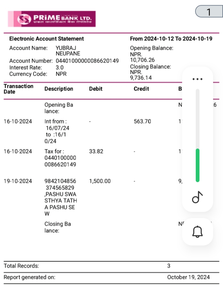Open the three-dots volume options menu
Image resolution: width=223 pixels, height=292 pixels.
197,79
